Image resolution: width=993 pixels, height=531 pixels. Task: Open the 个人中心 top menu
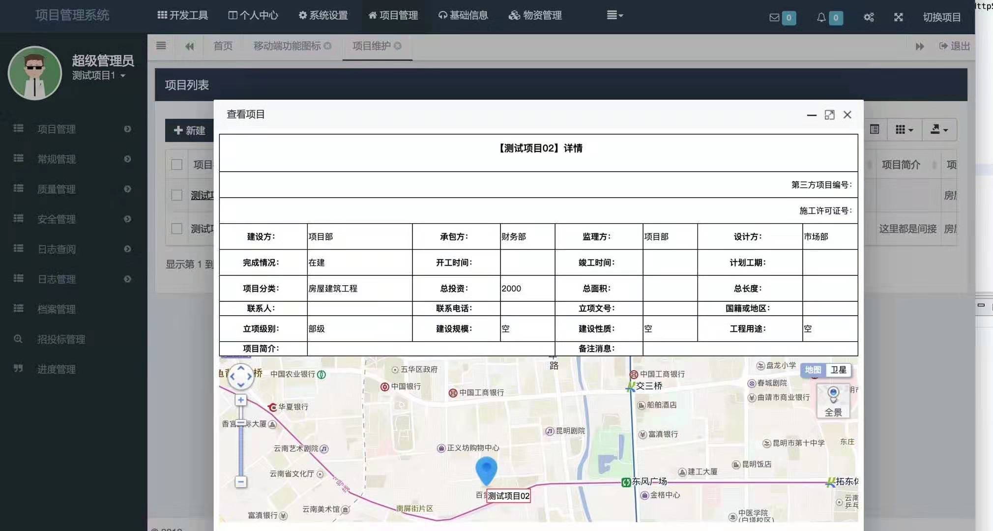[253, 15]
